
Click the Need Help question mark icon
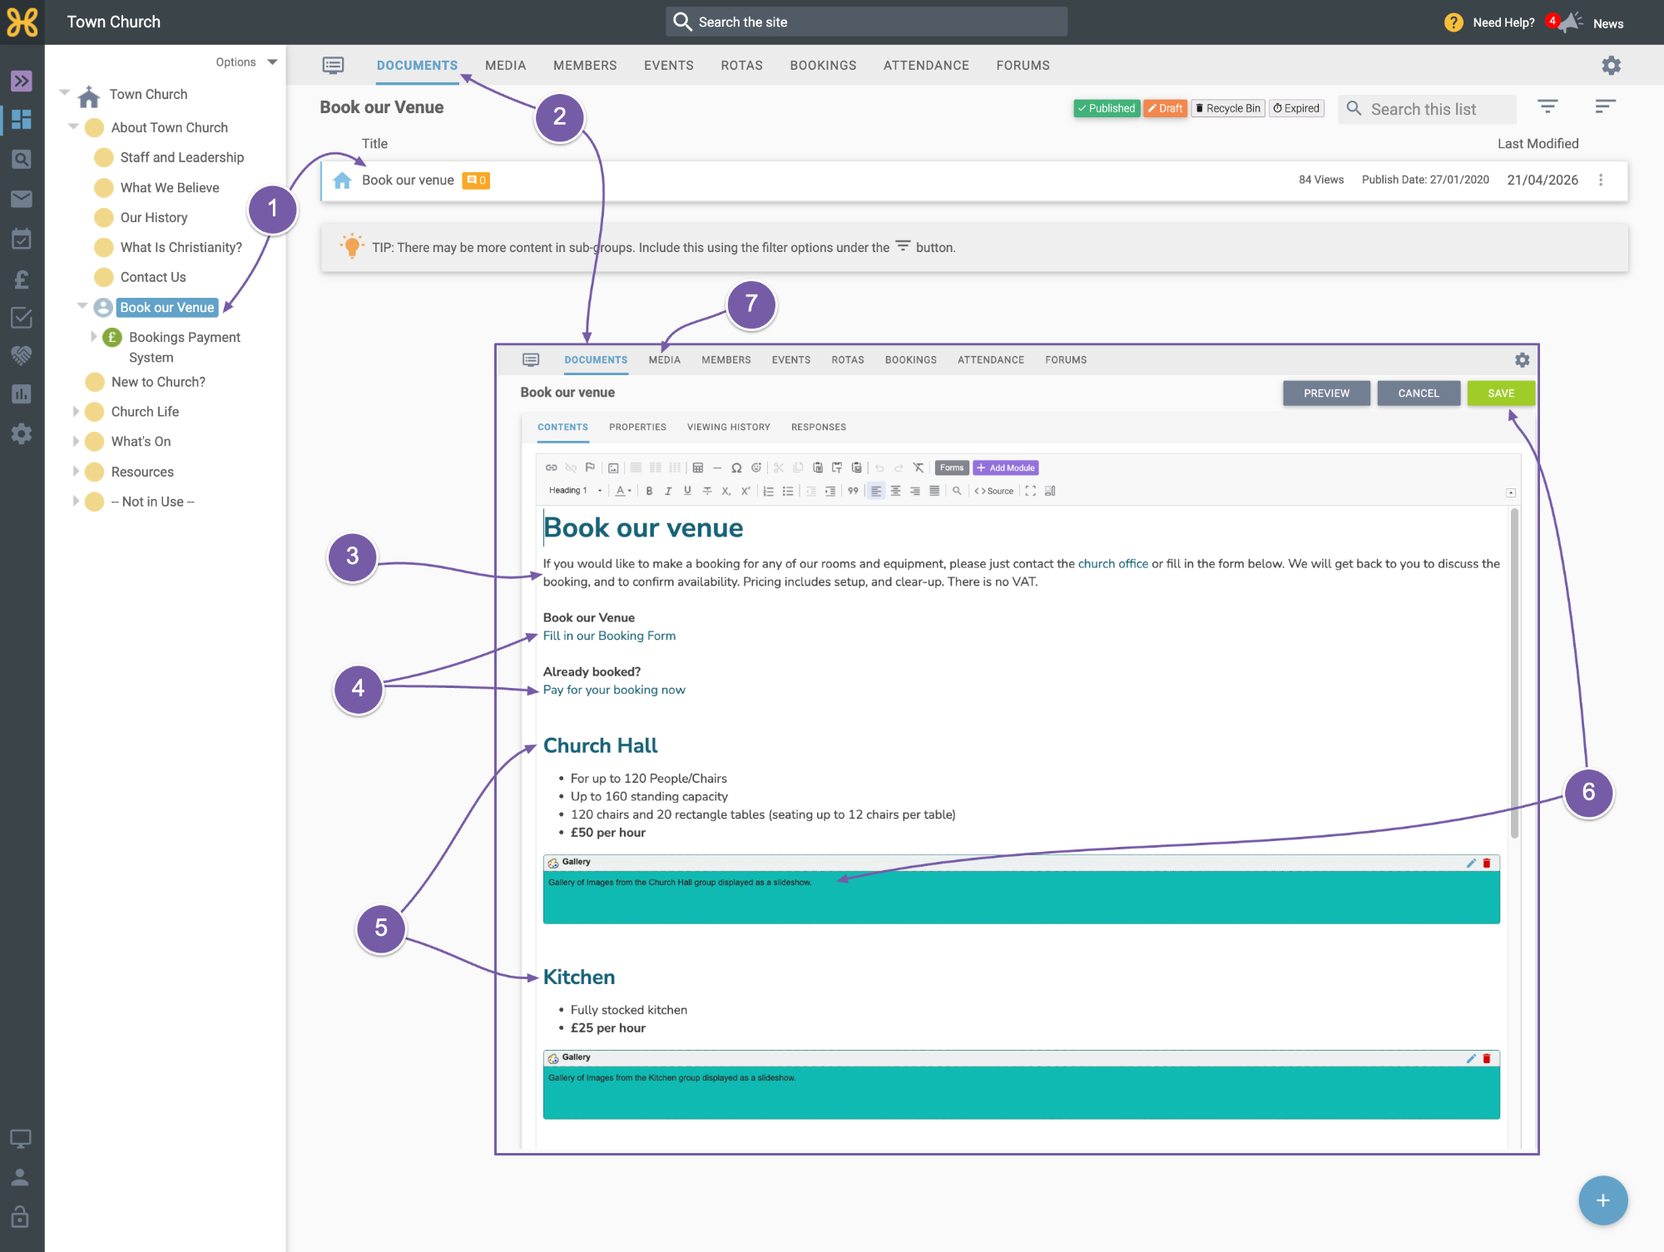1454,22
